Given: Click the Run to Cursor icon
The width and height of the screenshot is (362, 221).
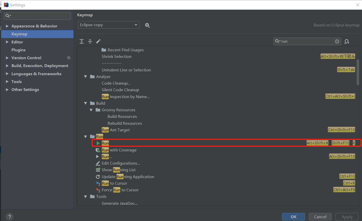Looking at the screenshot, I should click(x=98, y=183).
